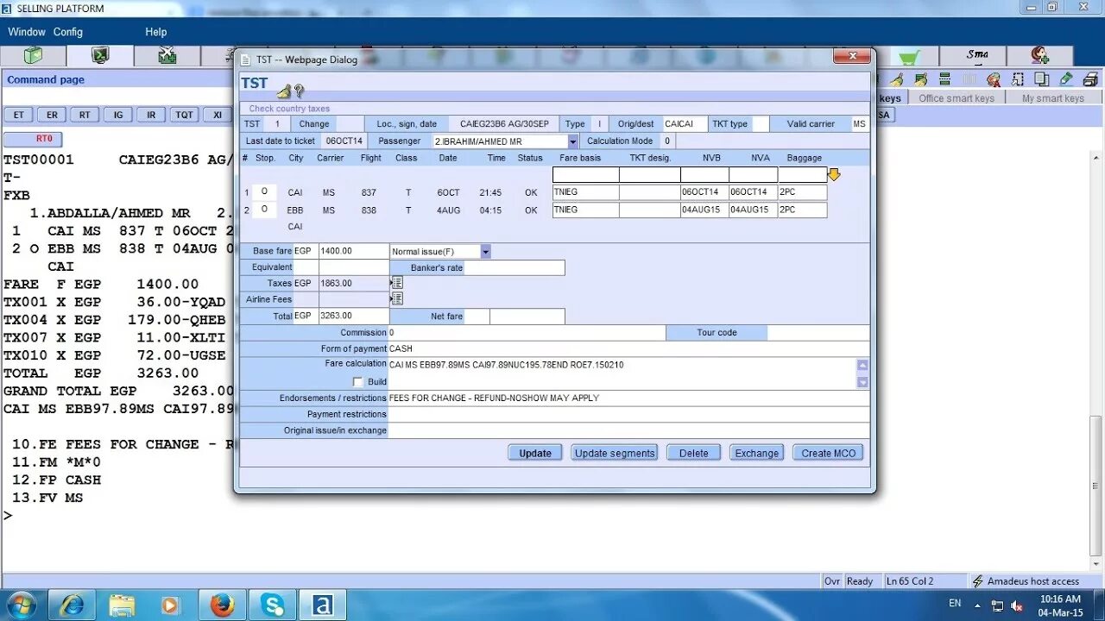
Task: Click the IR smart key button
Action: pos(151,115)
